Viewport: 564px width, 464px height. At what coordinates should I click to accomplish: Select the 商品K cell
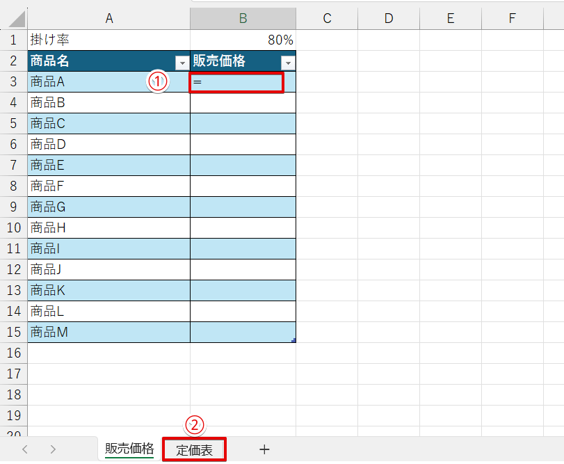coord(109,290)
